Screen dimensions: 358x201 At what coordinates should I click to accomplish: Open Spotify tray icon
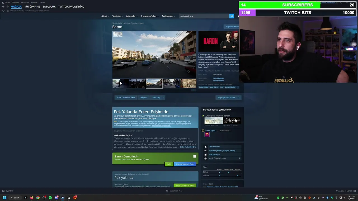(x=278, y=198)
